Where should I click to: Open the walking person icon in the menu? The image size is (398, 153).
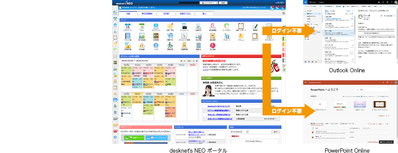170,45
